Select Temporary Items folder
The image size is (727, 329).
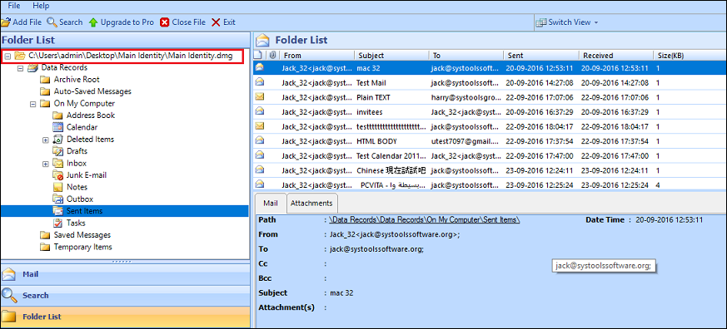(82, 247)
